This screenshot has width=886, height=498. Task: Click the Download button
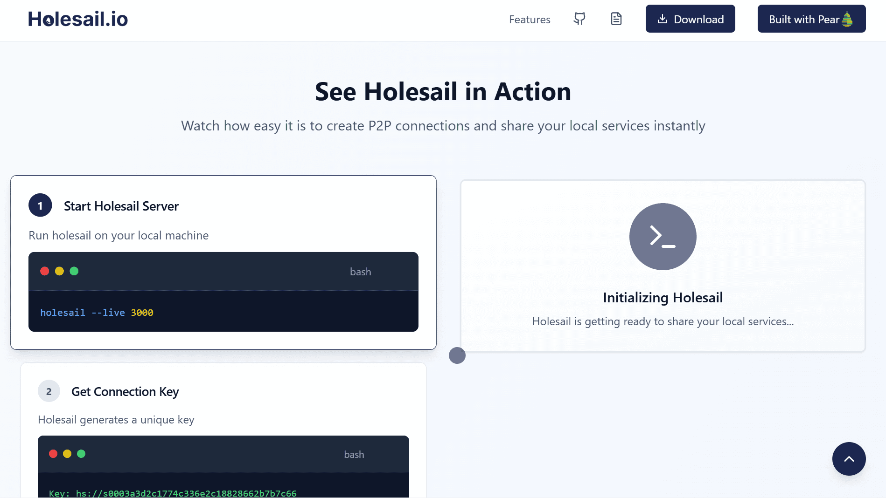pyautogui.click(x=690, y=19)
